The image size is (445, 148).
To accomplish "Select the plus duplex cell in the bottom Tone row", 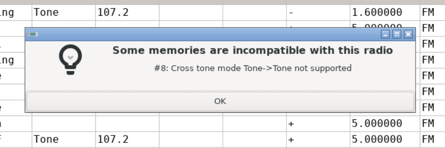I will click(x=318, y=139).
